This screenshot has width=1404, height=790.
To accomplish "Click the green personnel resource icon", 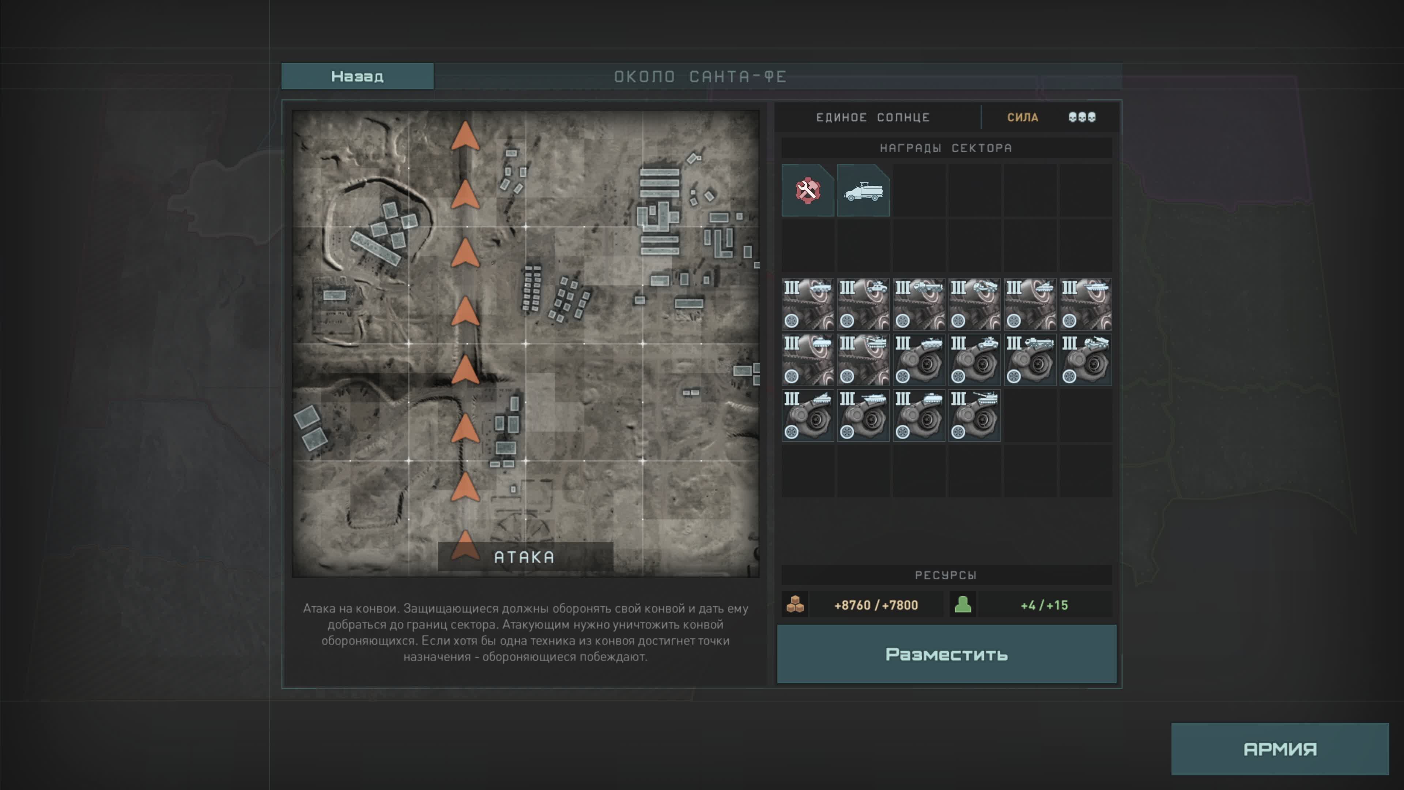I will tap(963, 605).
